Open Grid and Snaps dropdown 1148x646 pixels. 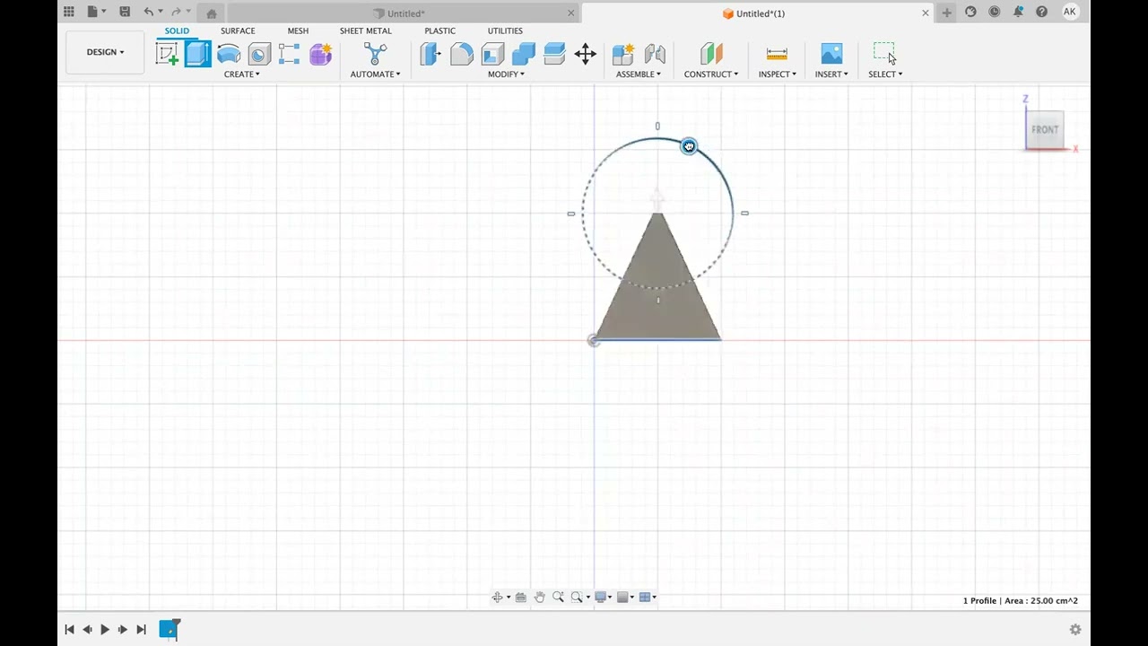pyautogui.click(x=625, y=597)
